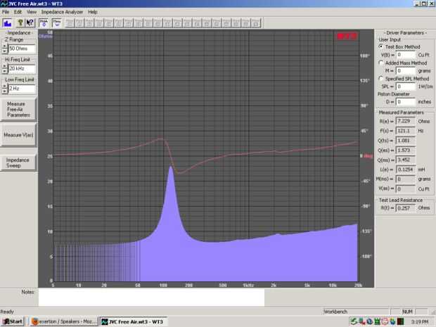This screenshot has width=436, height=327.
Task: Open the Help menu
Action: tap(93, 12)
